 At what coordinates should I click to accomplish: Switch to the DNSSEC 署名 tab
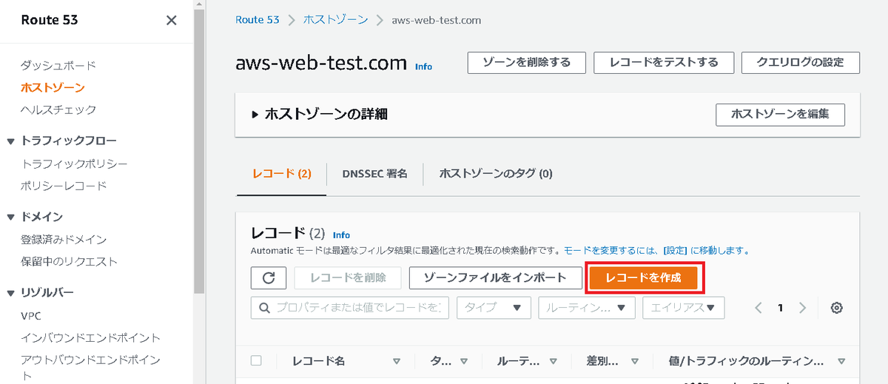click(x=374, y=174)
